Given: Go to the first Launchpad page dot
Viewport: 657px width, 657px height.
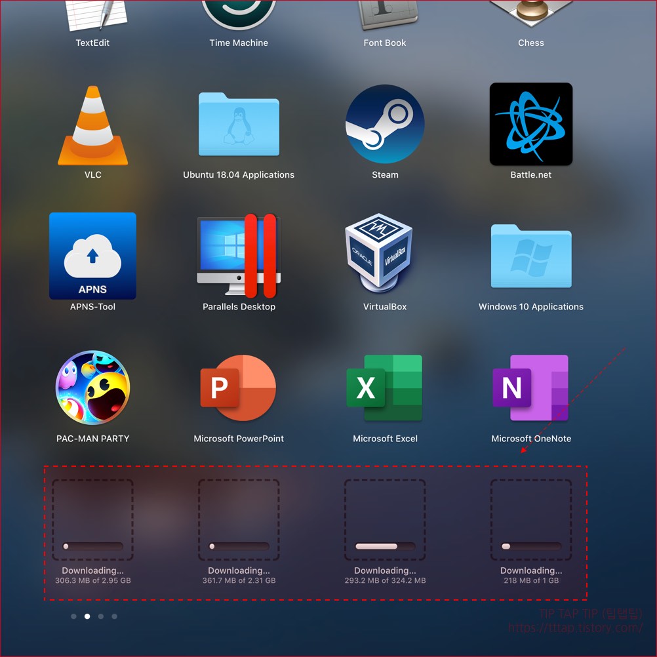Looking at the screenshot, I should pos(73,616).
